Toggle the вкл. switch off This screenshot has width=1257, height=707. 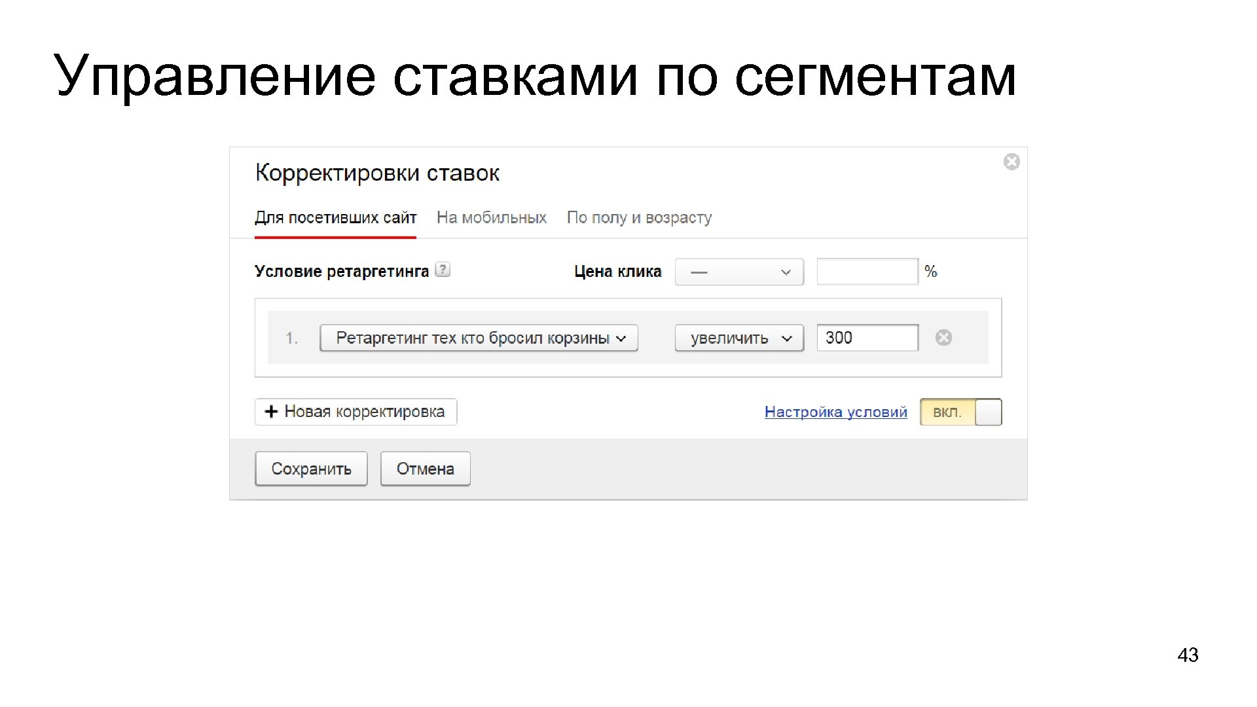click(x=960, y=412)
